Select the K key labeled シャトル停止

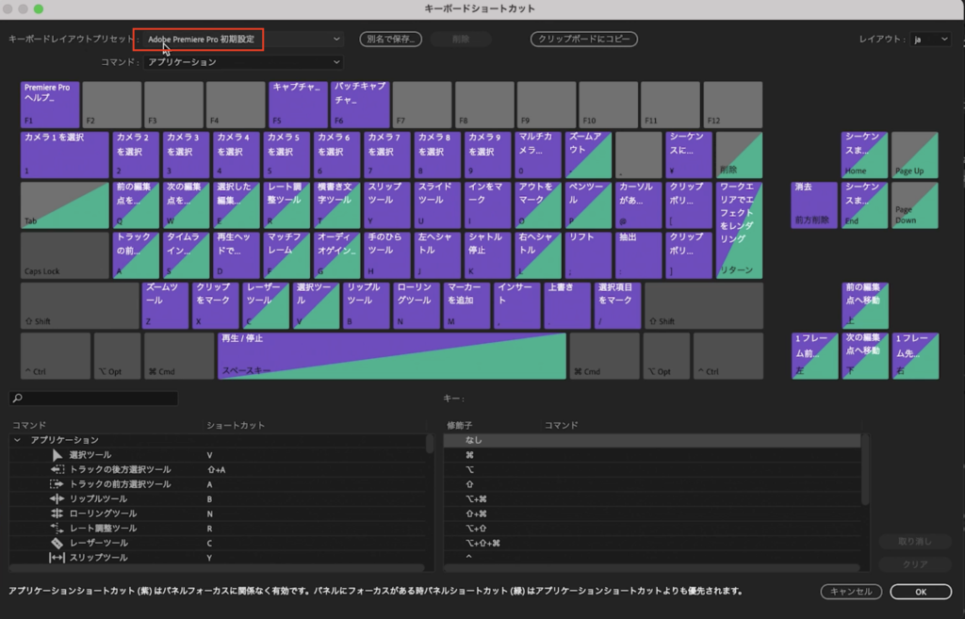[487, 254]
